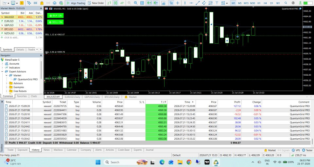
Task: Open Chrome from the Windows taskbar
Action: coord(189,162)
